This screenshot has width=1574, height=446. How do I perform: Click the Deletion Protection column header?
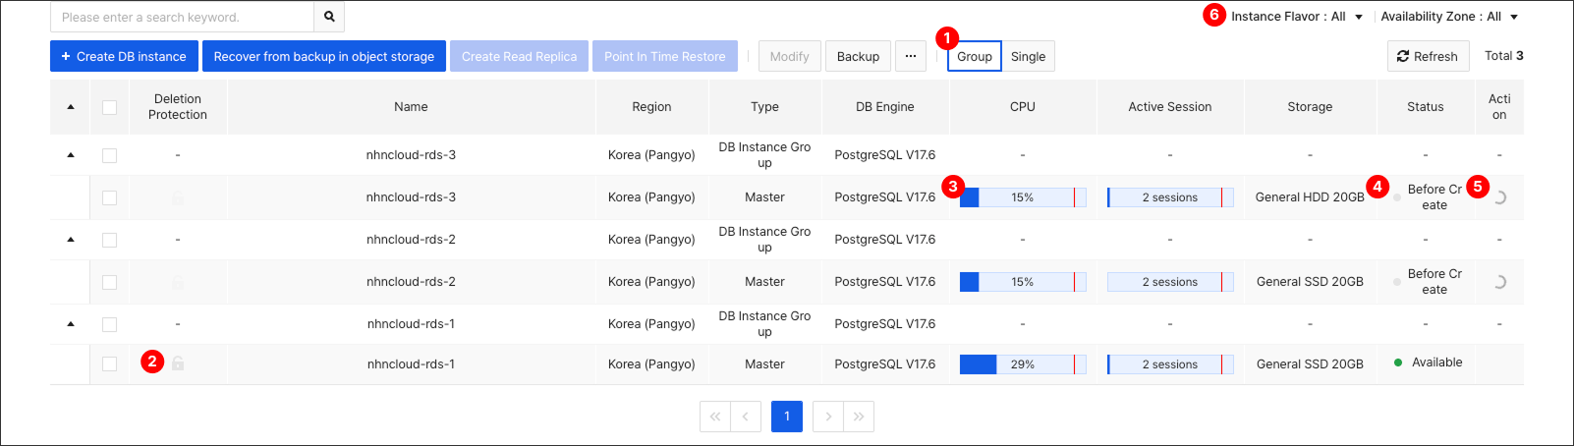[x=178, y=107]
